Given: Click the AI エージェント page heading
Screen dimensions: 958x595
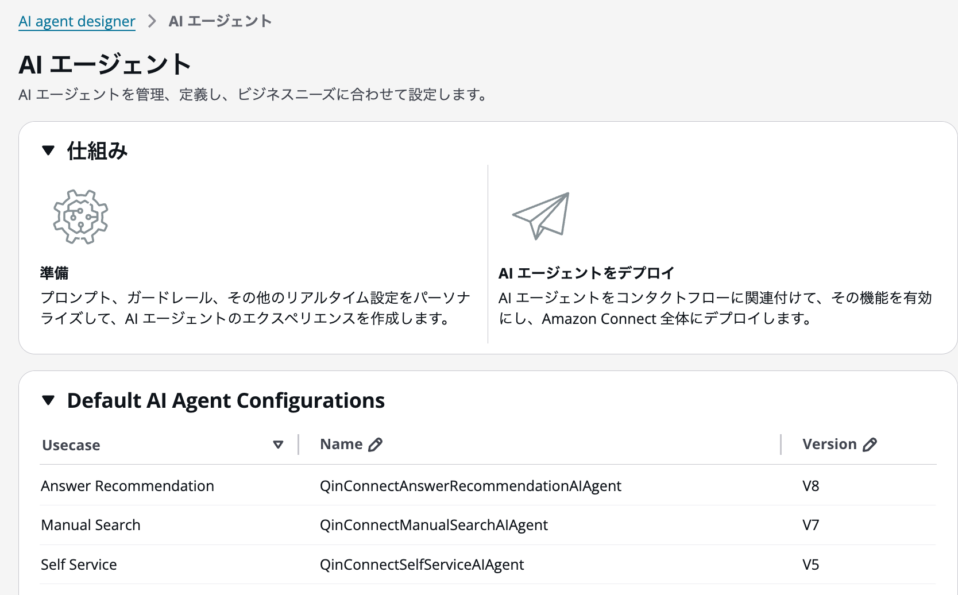Looking at the screenshot, I should pyautogui.click(x=105, y=64).
